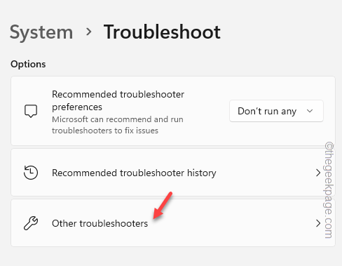Click the speech bubble troubleshooter preferences icon
Image resolution: width=342 pixels, height=266 pixels.
tap(31, 111)
